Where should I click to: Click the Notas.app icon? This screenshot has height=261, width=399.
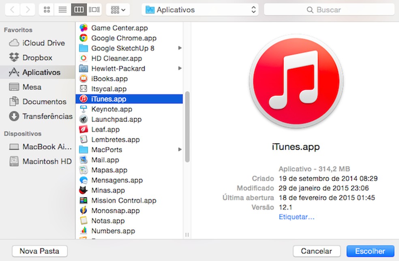coord(84,220)
